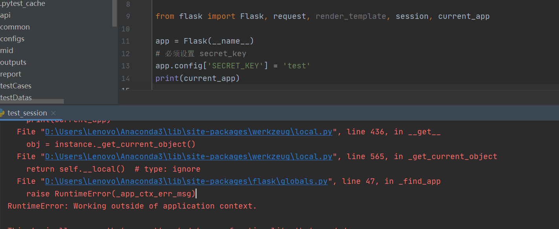Screen dimensions: 559x229
Task: Select the outputs folder
Action: click(13, 62)
